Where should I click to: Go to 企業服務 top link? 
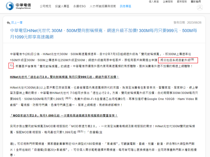168,2
